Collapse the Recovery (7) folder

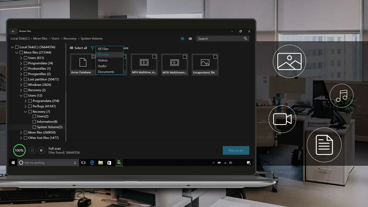click(25, 112)
